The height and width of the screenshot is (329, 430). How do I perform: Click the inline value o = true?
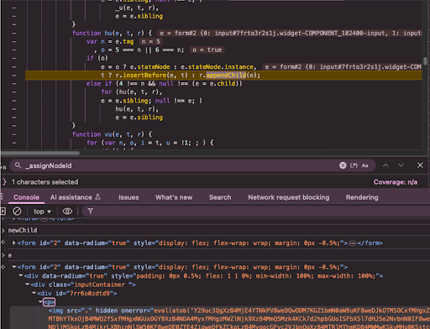tap(207, 50)
